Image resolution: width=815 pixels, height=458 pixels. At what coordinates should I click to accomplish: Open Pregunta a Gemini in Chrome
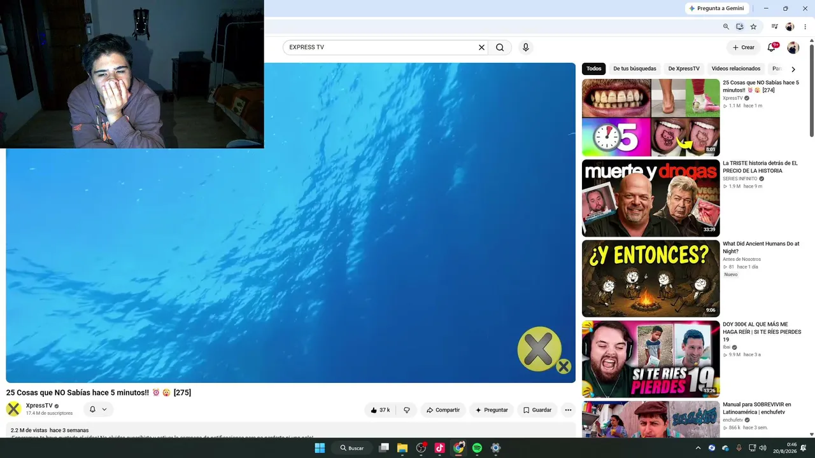tap(716, 8)
